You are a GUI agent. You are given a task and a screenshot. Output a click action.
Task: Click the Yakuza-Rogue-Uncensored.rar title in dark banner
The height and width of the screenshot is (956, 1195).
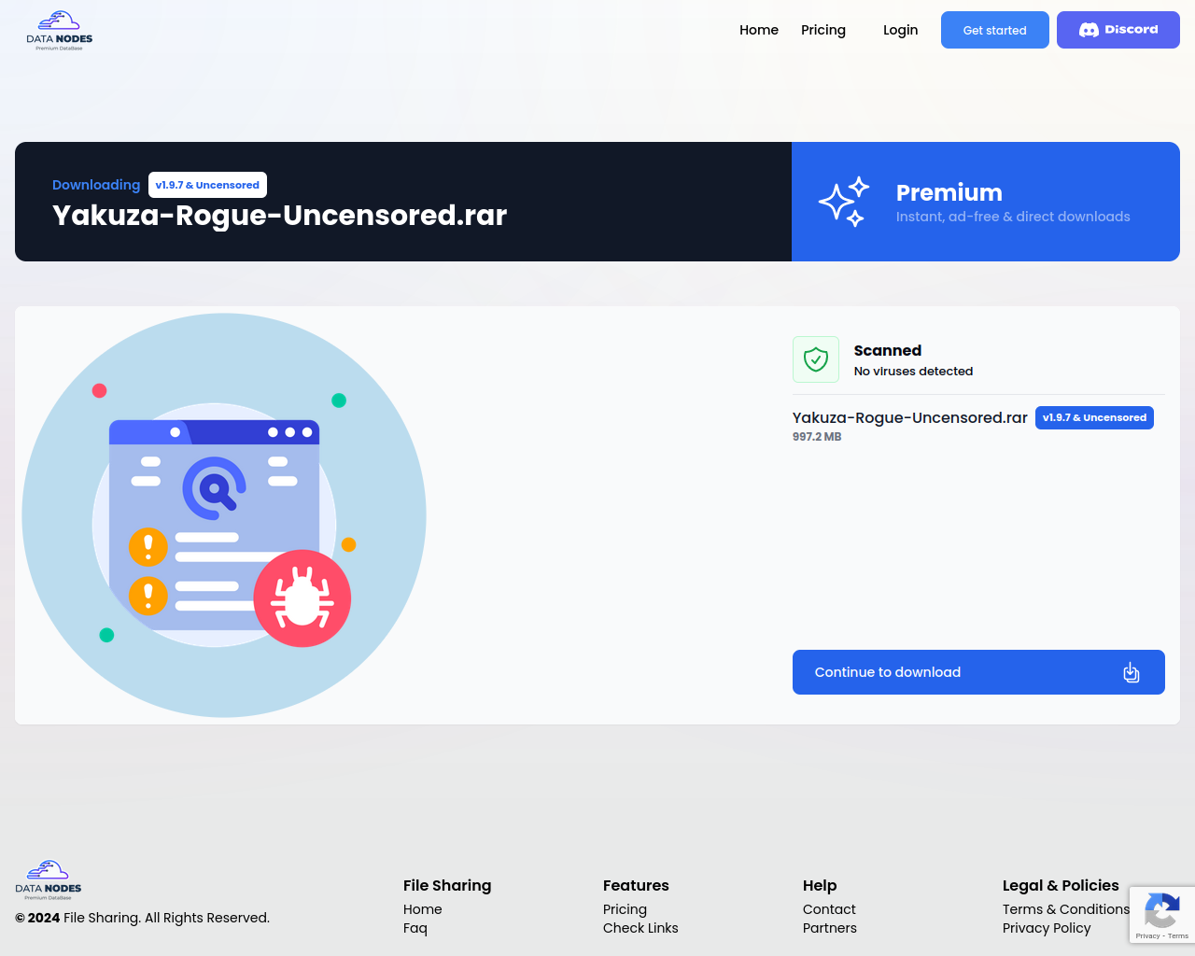(280, 215)
